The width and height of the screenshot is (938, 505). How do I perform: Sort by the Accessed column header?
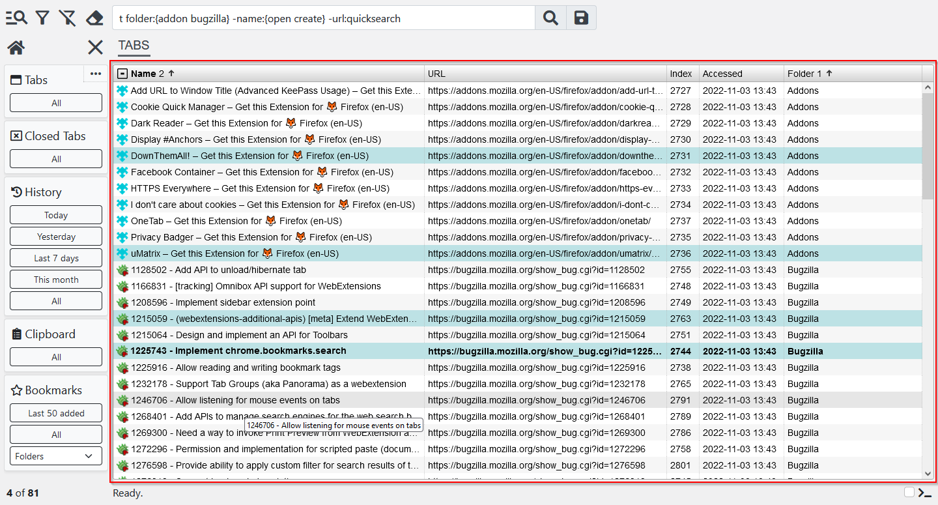(x=741, y=74)
